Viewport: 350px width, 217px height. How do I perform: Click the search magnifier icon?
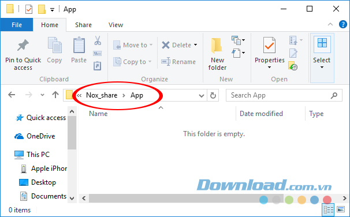pyautogui.click(x=334, y=95)
